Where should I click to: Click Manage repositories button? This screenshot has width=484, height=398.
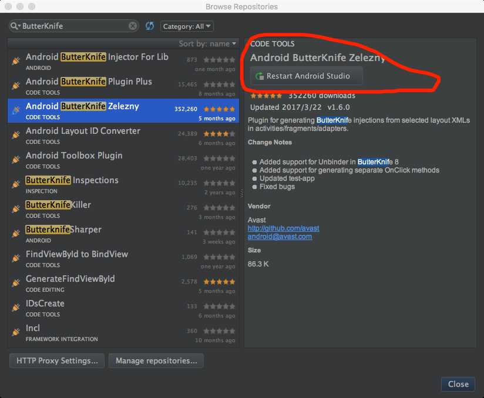click(156, 360)
